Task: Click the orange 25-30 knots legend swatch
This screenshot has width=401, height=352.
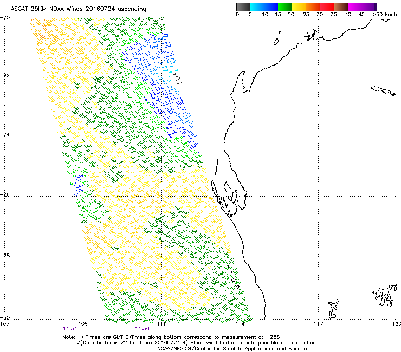Action: point(313,6)
